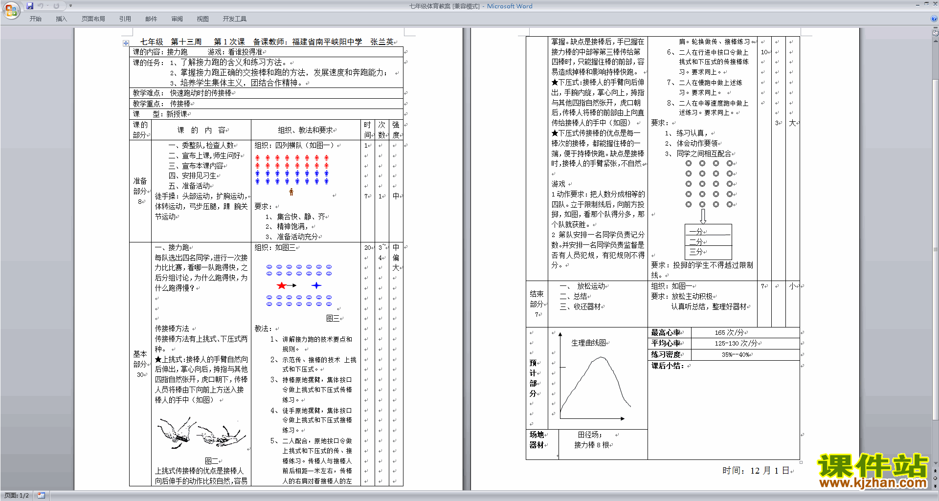939x501 pixels.
Task: Open the 开始 ribbon tab
Action: [35, 19]
